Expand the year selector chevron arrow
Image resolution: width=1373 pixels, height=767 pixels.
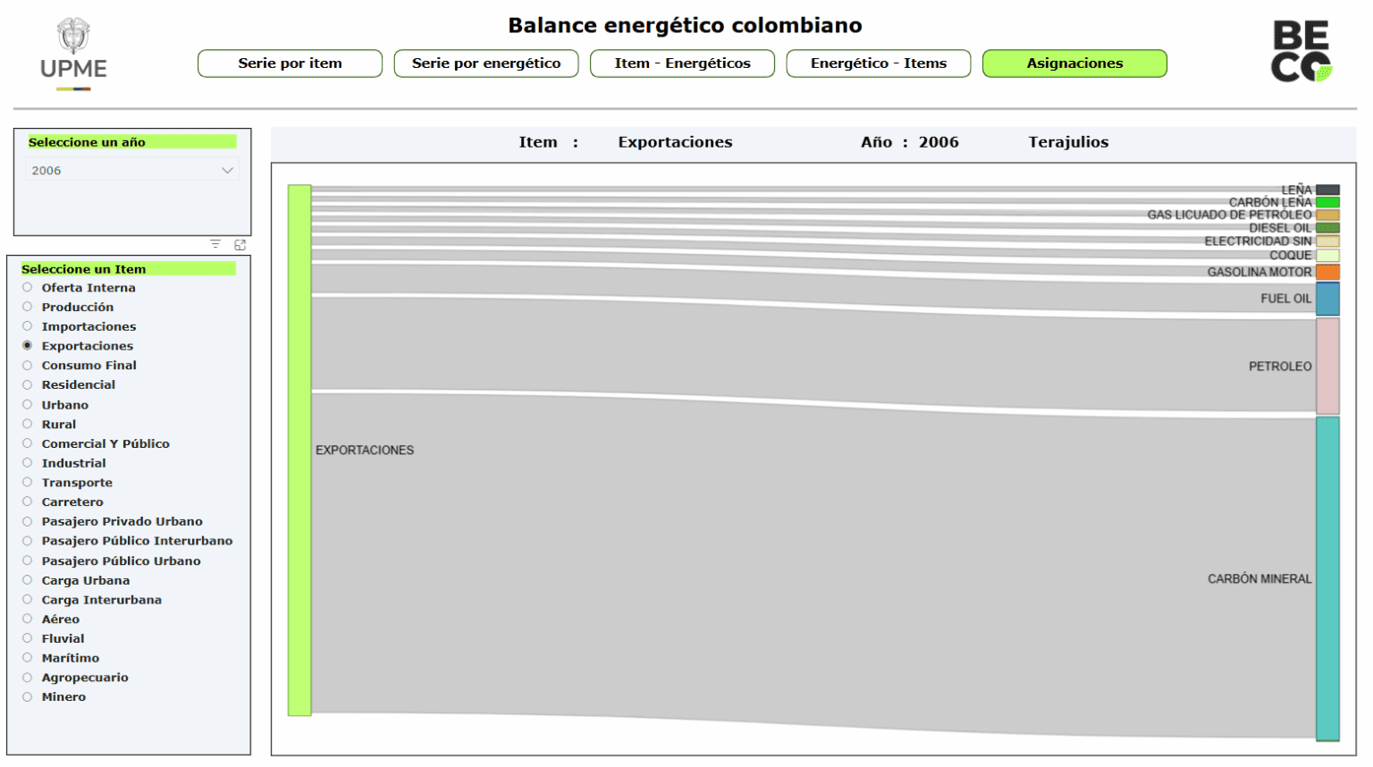click(x=227, y=170)
